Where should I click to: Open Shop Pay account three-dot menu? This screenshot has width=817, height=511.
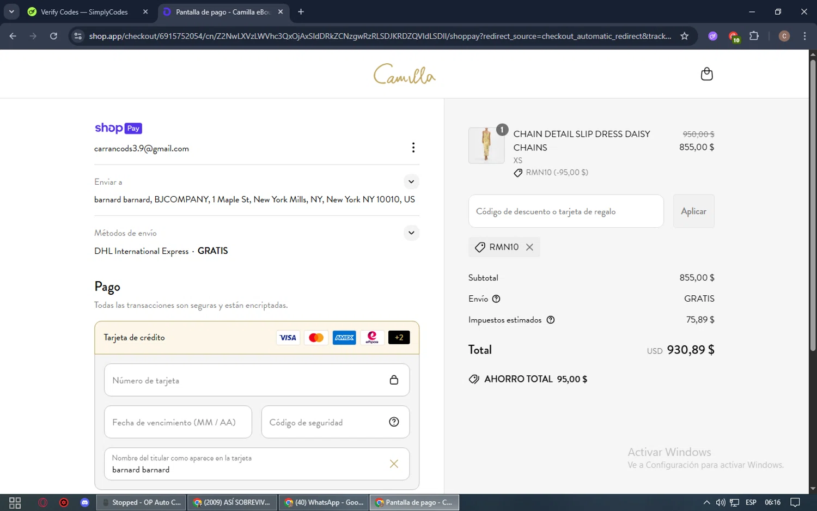pos(413,148)
